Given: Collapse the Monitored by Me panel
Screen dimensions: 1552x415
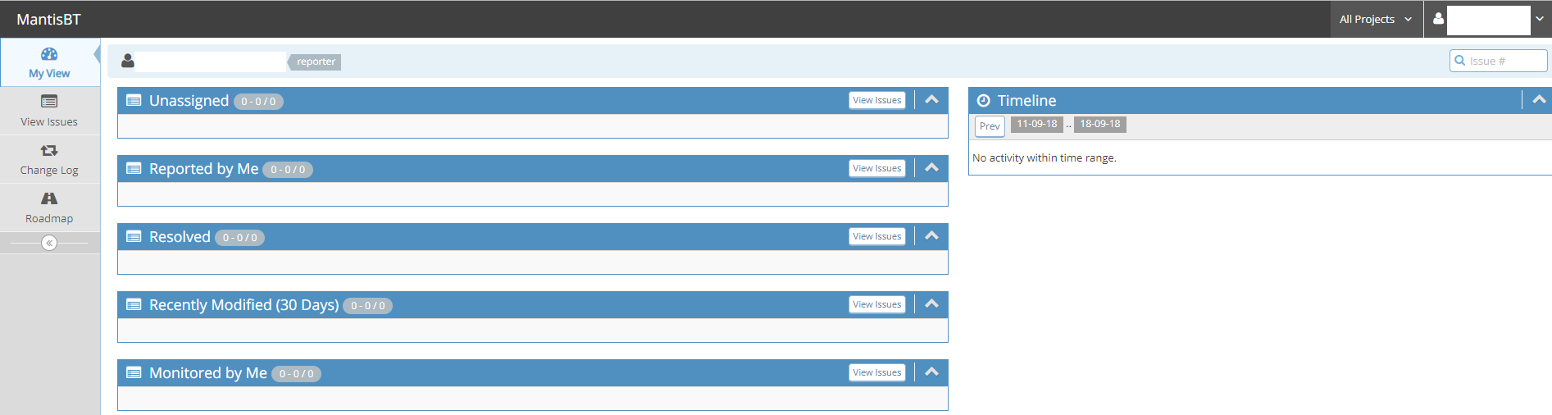Looking at the screenshot, I should (931, 372).
